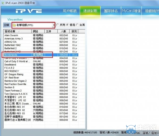The image size is (159, 136).
Task: Open the 射擊遊戲(FPS) category dropdown arrow
Action: (54, 25)
